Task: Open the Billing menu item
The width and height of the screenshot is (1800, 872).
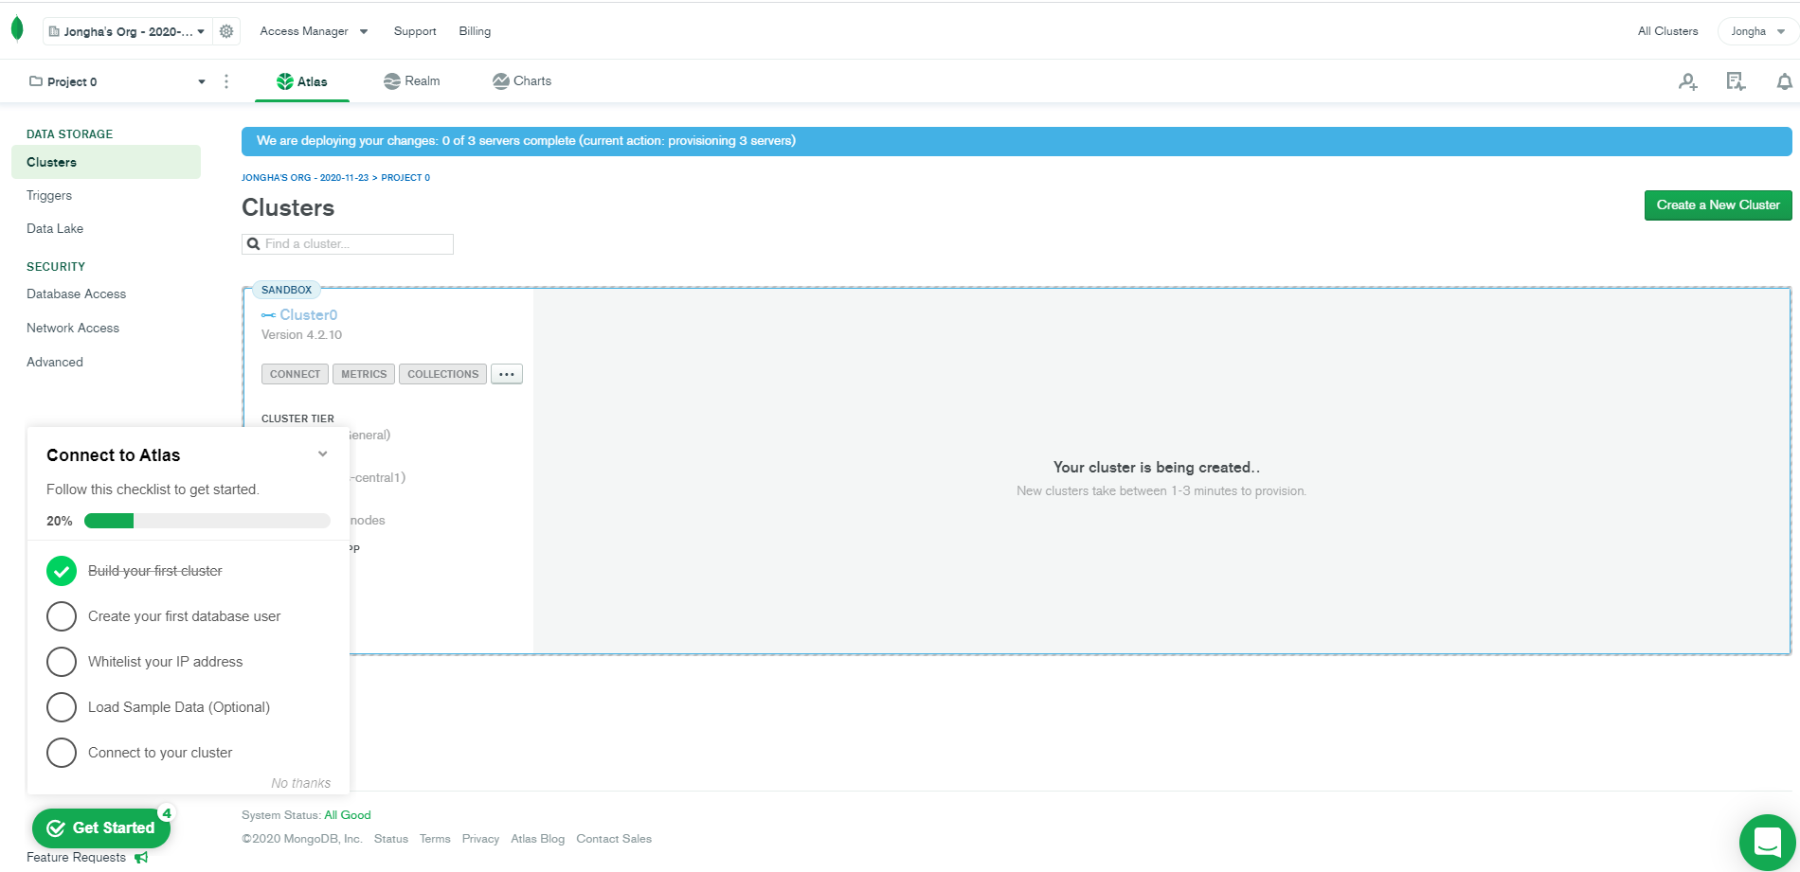Action: coord(475,31)
